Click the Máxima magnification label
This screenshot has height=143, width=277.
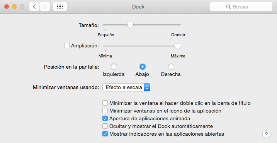pyautogui.click(x=178, y=56)
